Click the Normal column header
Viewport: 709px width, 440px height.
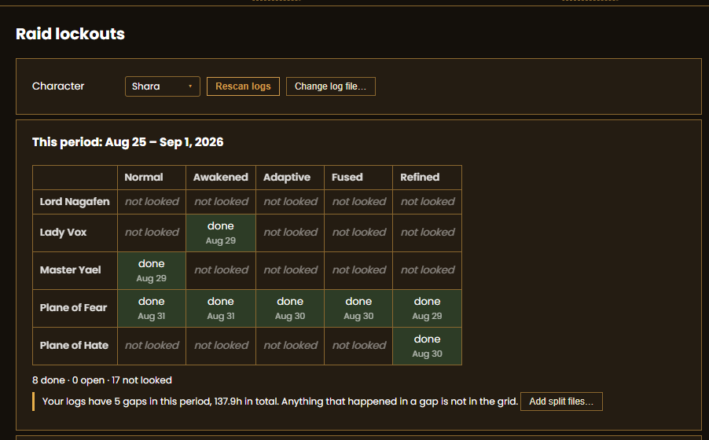click(x=152, y=178)
